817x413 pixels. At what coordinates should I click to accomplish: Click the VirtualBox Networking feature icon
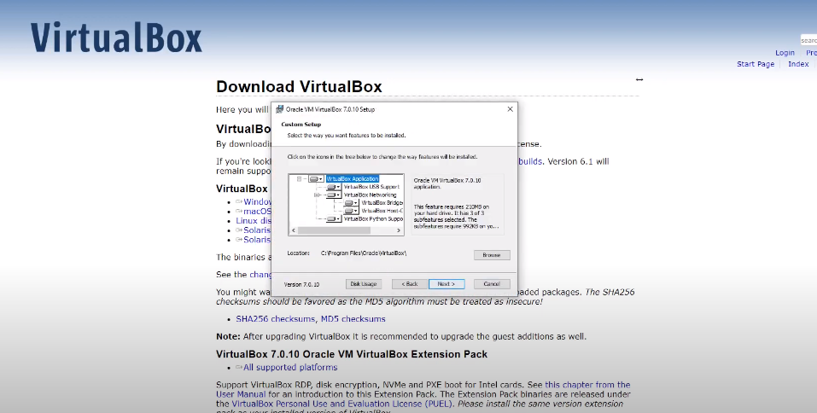331,195
